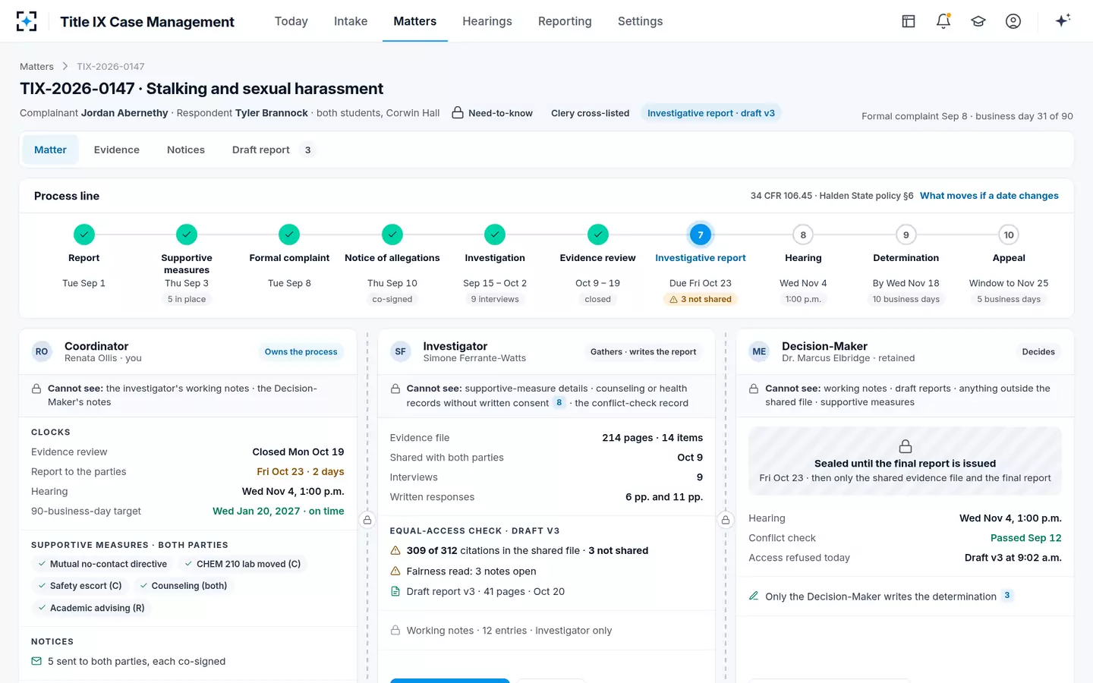Click footnote 8 after written consent

(x=559, y=403)
